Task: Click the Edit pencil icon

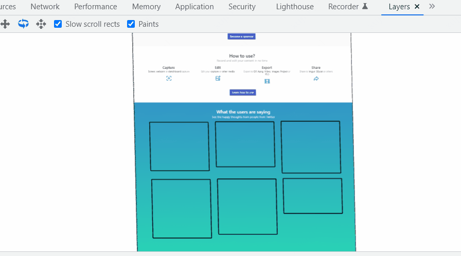Action: [218, 78]
